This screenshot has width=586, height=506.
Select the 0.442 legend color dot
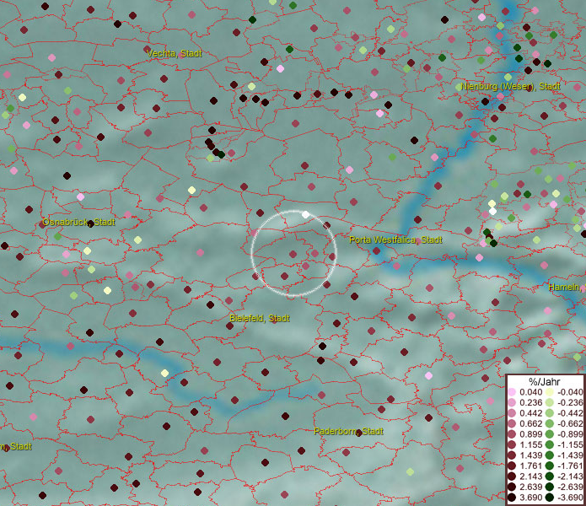click(512, 413)
